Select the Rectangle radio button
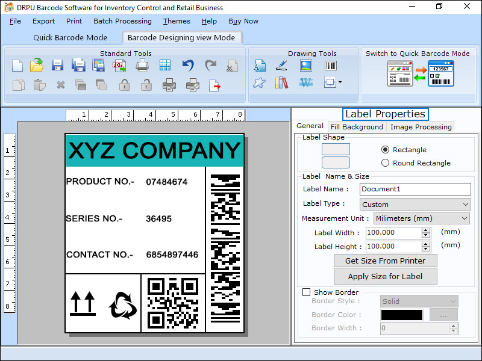The width and height of the screenshot is (482, 361). [x=384, y=149]
